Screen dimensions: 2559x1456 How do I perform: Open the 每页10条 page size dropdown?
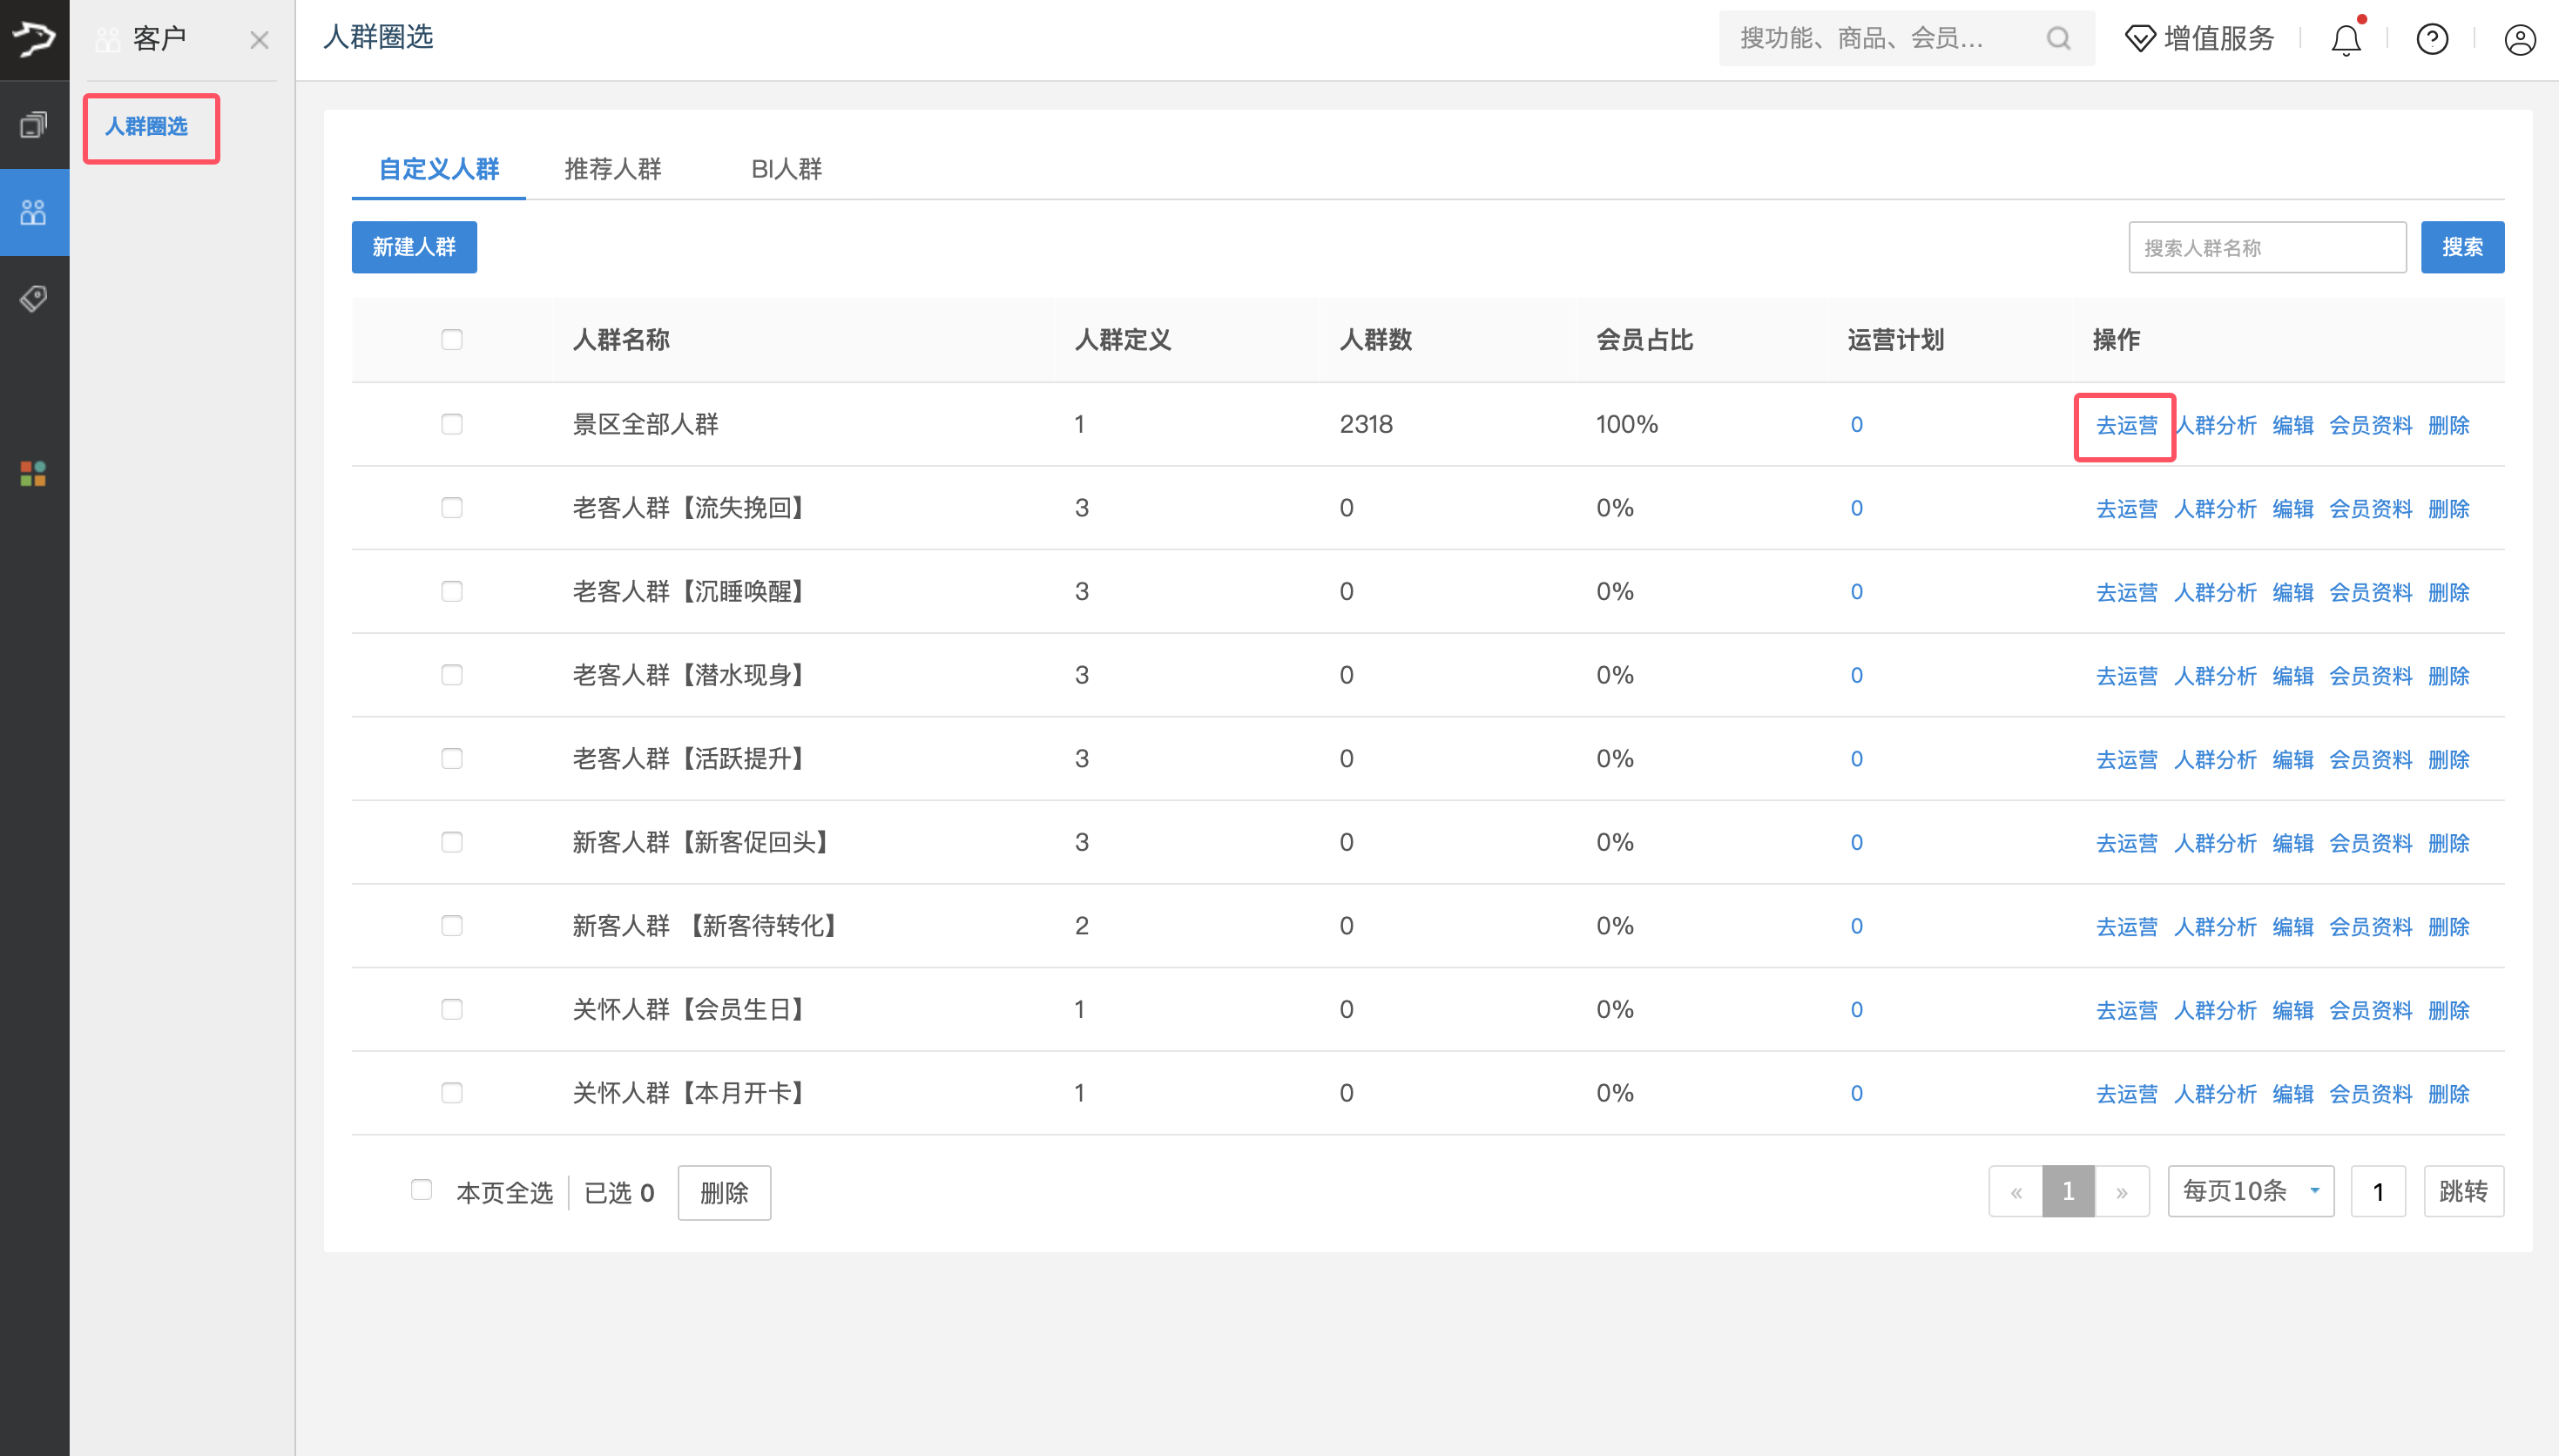pyautogui.click(x=2249, y=1190)
